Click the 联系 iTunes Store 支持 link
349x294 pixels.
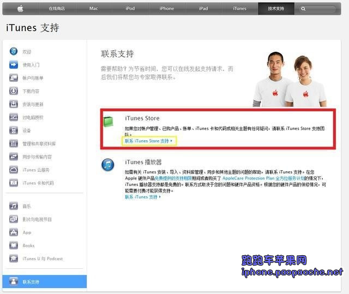(x=148, y=141)
